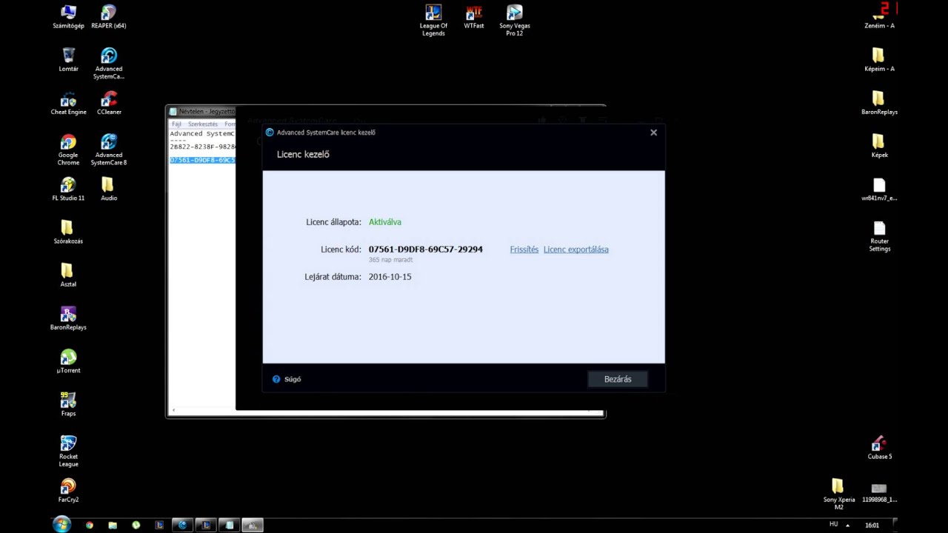Open the Lomtár recycle bin
The image size is (948, 533).
(x=68, y=59)
